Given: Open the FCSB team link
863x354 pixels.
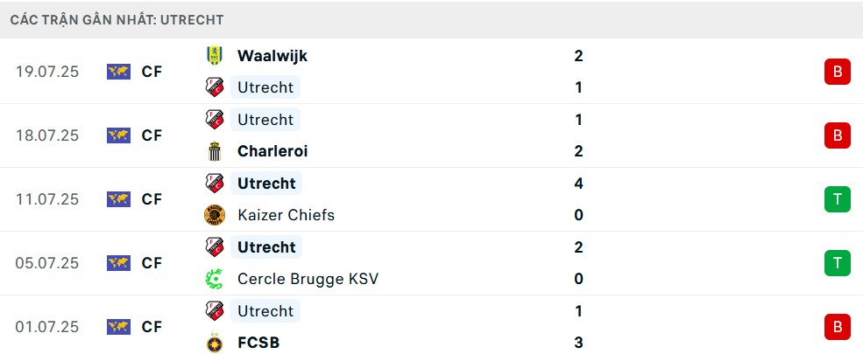Looking at the screenshot, I should pyautogui.click(x=258, y=343).
